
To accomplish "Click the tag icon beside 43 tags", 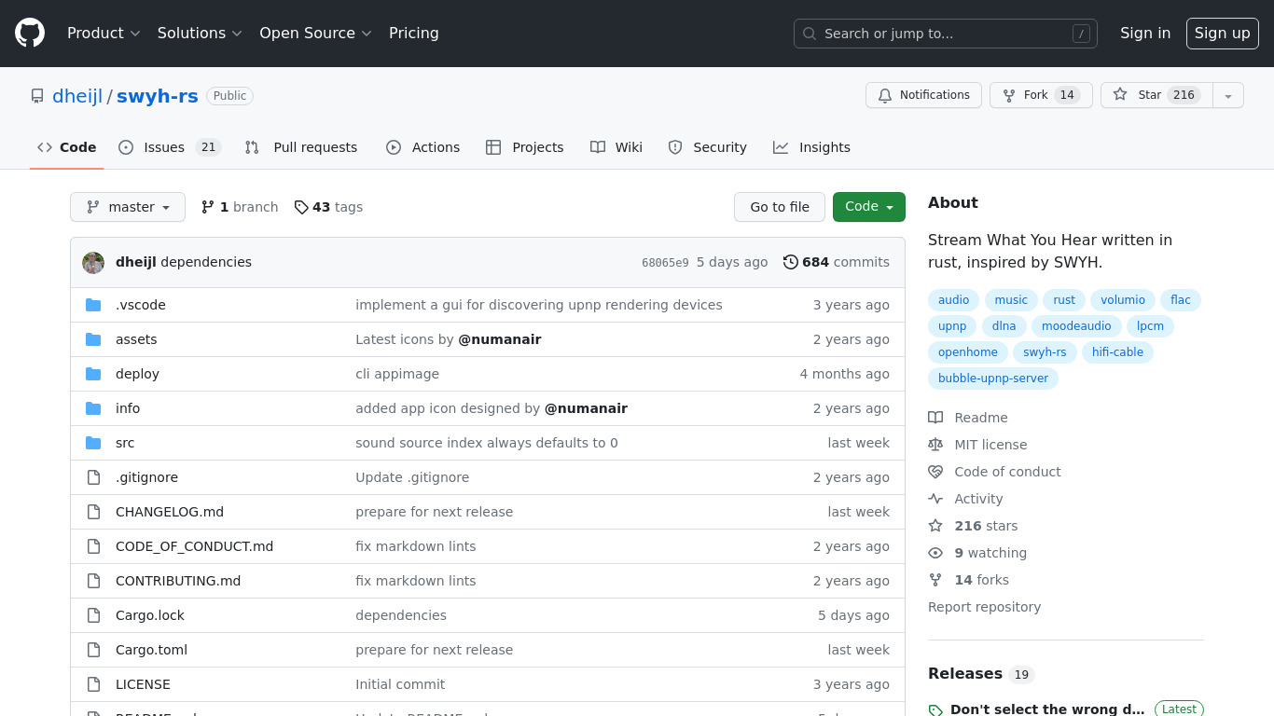I will click(x=301, y=207).
